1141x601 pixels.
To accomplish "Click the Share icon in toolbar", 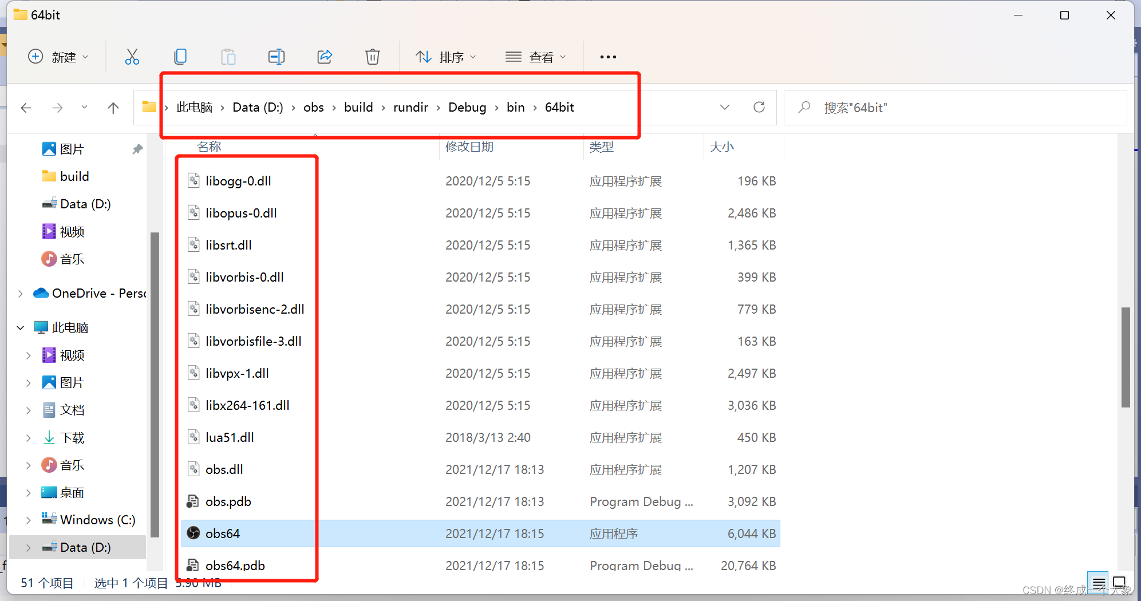I will tap(325, 57).
